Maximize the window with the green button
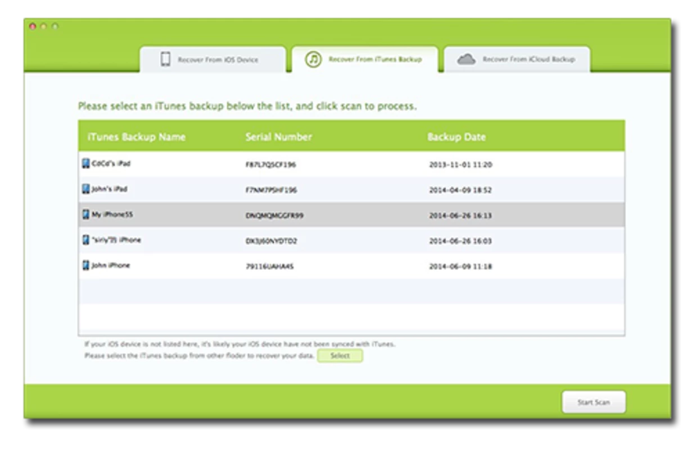This screenshot has width=692, height=449. pos(55,26)
